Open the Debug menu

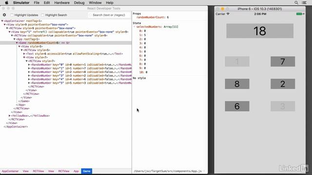point(79,2)
